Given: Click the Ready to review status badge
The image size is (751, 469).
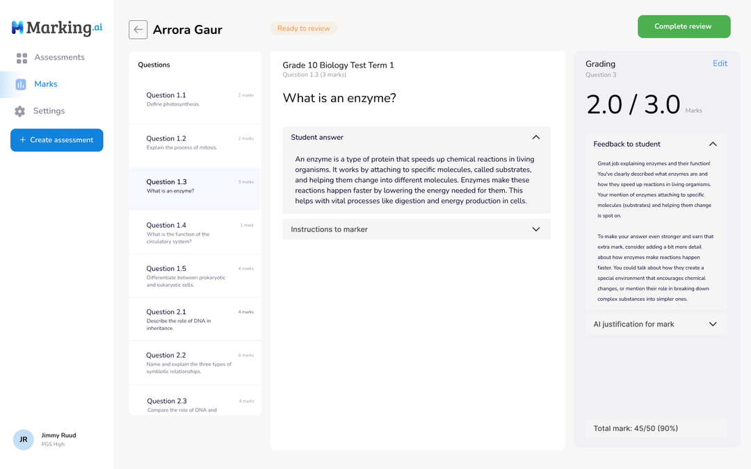Looking at the screenshot, I should [x=303, y=28].
